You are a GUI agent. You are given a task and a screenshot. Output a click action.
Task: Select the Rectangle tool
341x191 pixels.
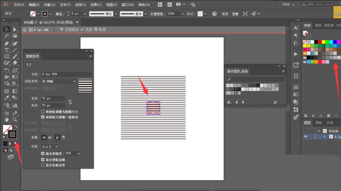pyautogui.click(x=6, y=56)
